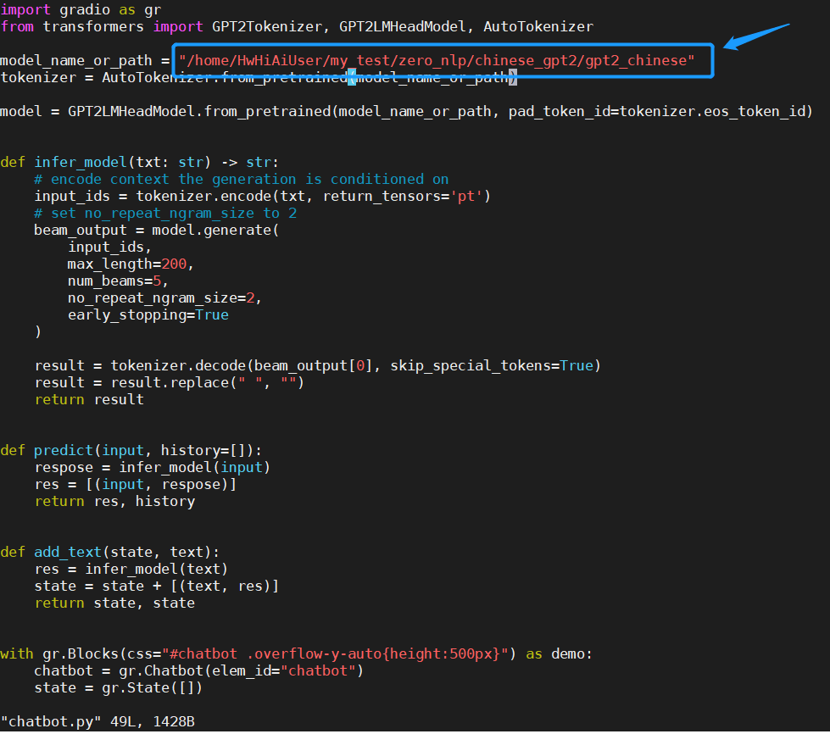830x734 pixels.
Task: Place cursor on 'import gradio as gr' line
Action: tap(81, 9)
